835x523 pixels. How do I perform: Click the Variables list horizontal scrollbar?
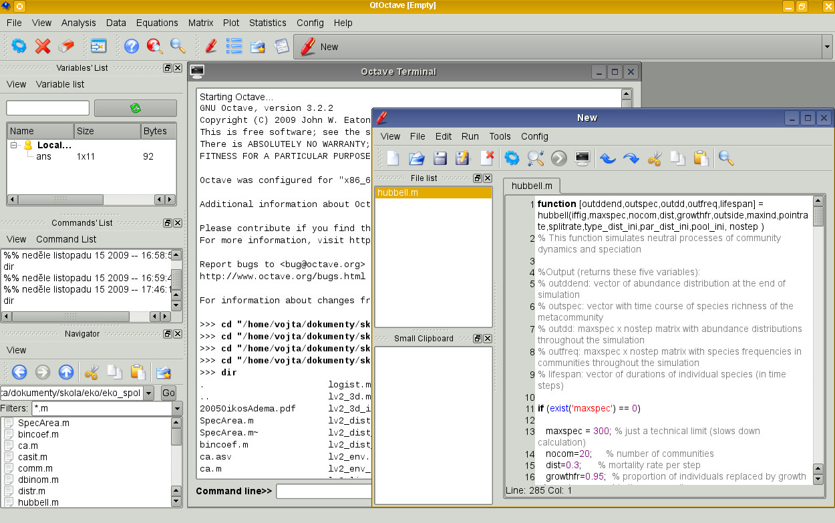[92, 200]
